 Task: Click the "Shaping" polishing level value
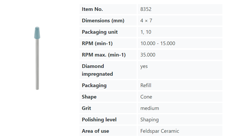pyautogui.click(x=149, y=120)
